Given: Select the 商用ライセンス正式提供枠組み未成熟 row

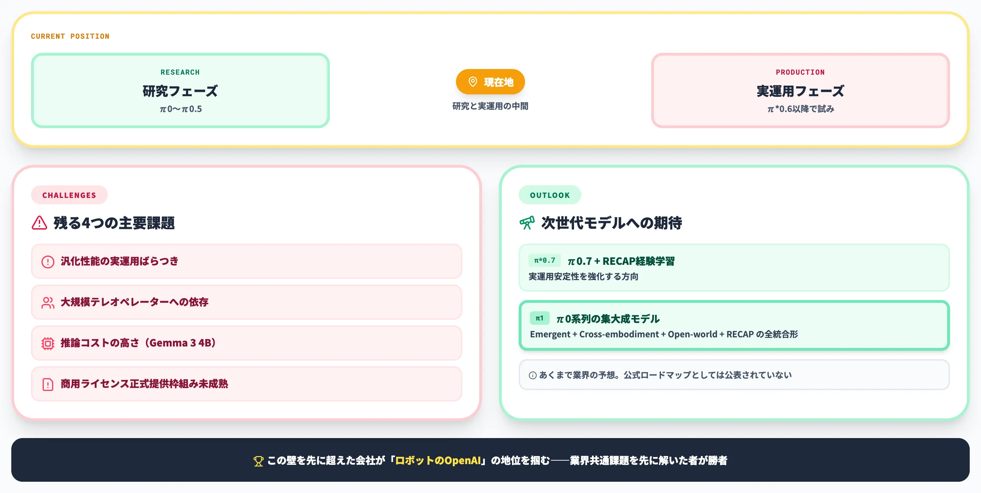Looking at the screenshot, I should (x=246, y=384).
